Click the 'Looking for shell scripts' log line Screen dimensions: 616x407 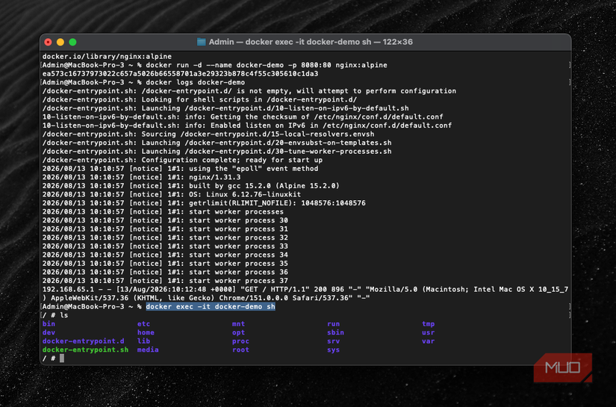199,100
